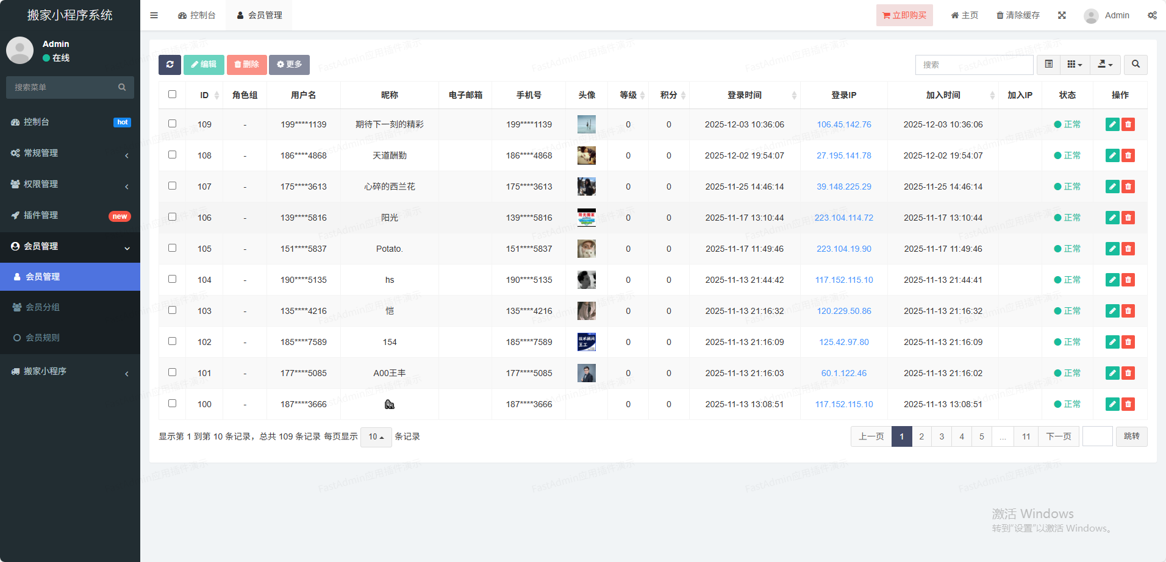Viewport: 1166px width, 562px height.
Task: Open the columns visibility dropdown
Action: [1075, 65]
